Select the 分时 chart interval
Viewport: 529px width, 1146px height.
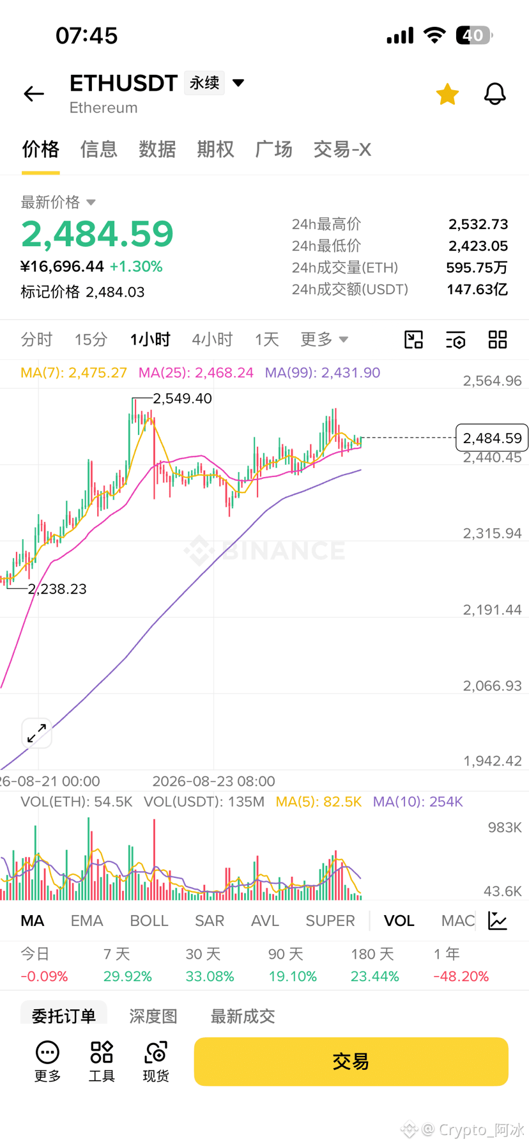[36, 339]
